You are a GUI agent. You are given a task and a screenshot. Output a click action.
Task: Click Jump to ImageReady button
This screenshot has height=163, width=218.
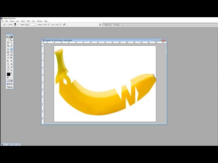pyautogui.click(x=10, y=87)
